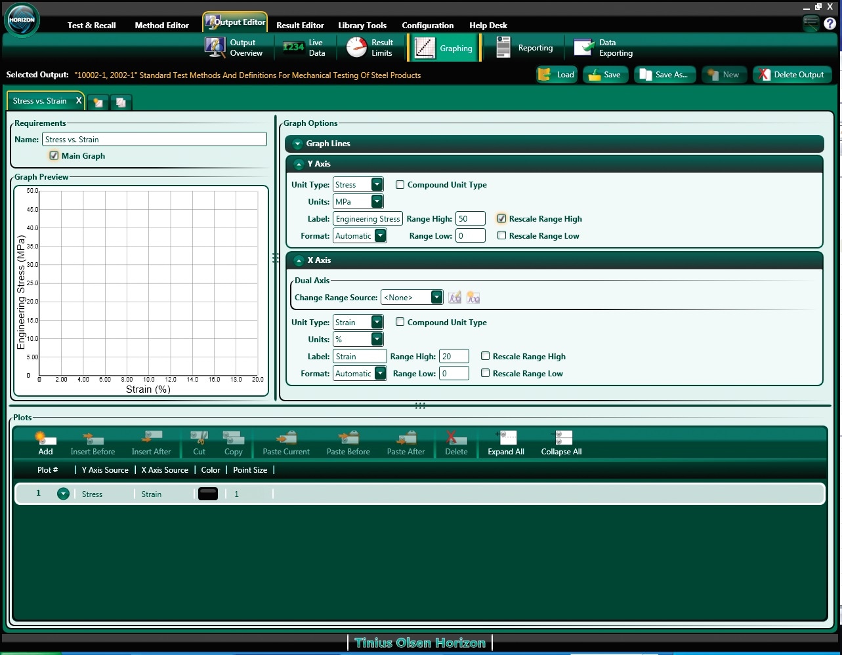The height and width of the screenshot is (655, 842).
Task: Open the Test & Recall tab
Action: pyautogui.click(x=91, y=26)
